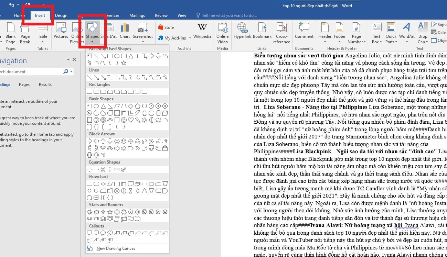The width and height of the screenshot is (447, 257).
Task: Open the Office Store
Action: pos(166,27)
